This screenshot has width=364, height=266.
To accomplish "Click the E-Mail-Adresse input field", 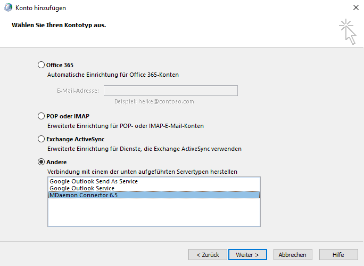I will (x=170, y=91).
